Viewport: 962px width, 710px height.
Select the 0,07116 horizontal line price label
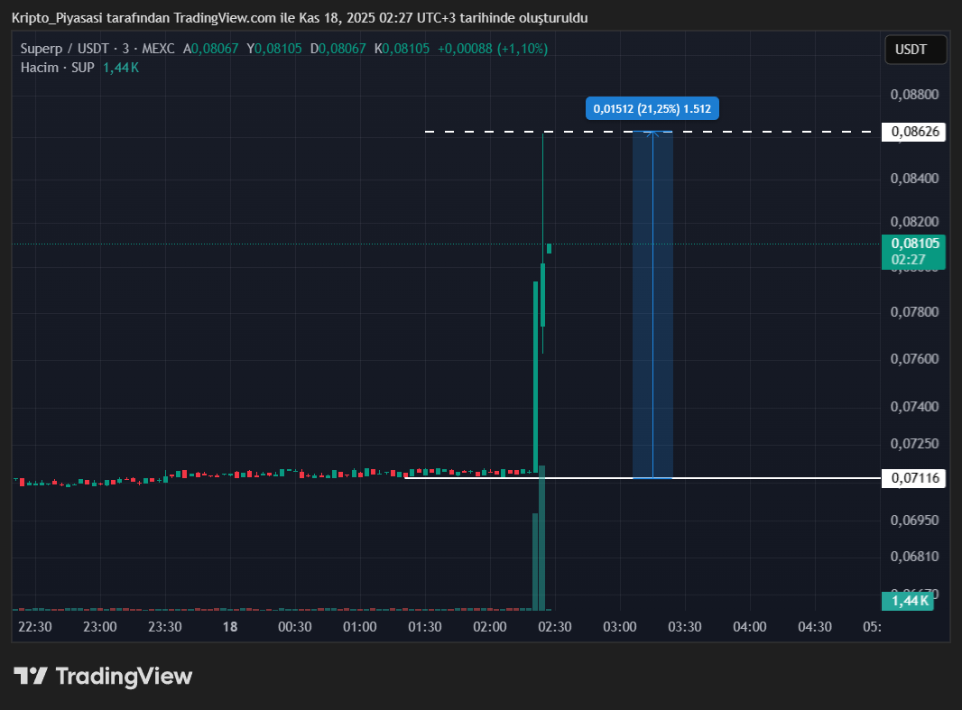(x=915, y=478)
